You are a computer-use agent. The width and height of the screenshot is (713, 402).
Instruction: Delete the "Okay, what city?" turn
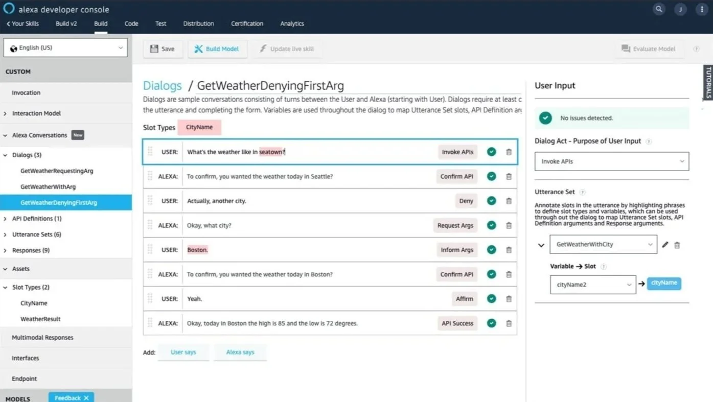tap(509, 226)
